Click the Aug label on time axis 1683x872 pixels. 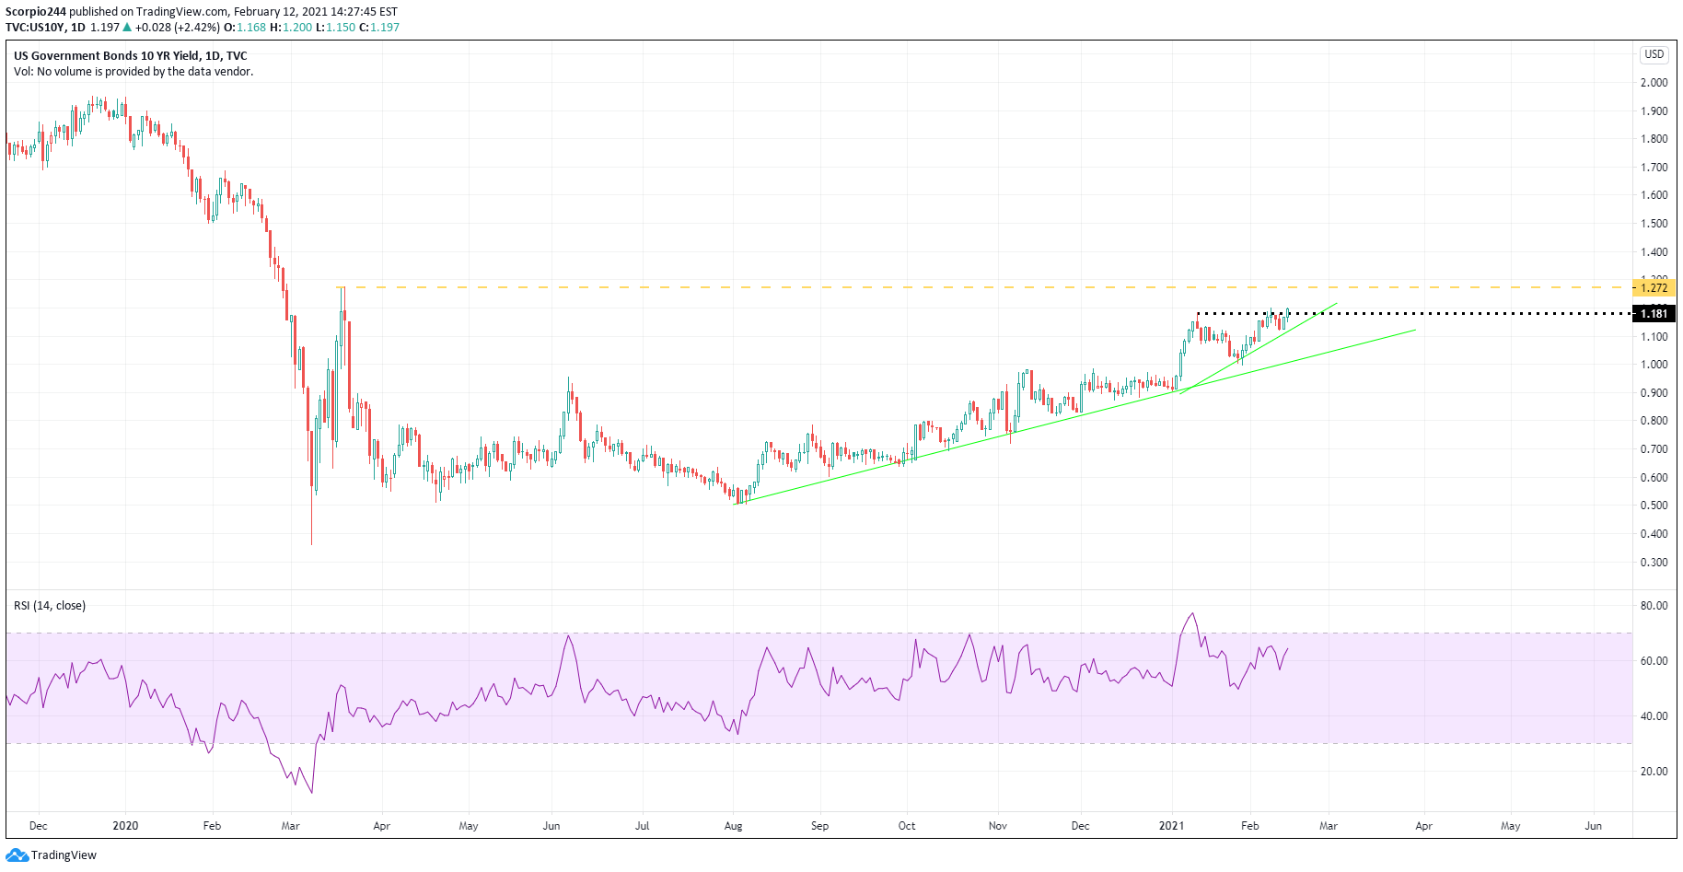[733, 826]
